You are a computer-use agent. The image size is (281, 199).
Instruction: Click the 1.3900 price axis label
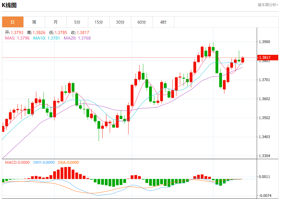(264, 42)
